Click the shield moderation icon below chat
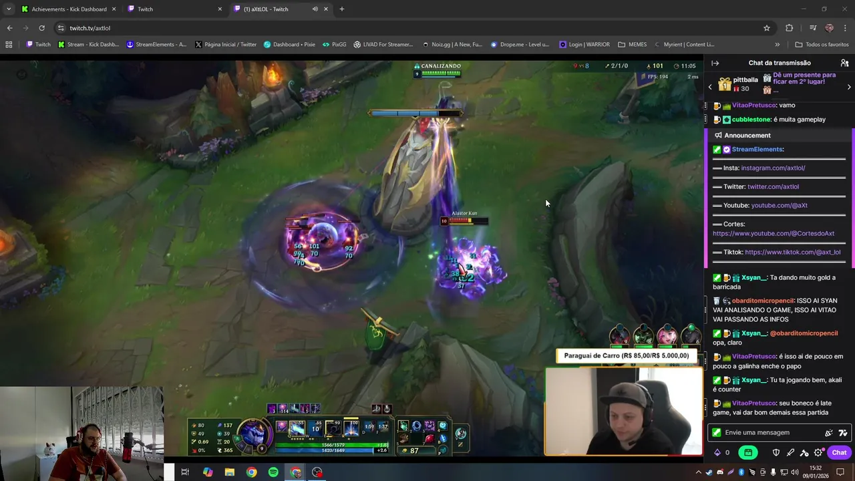Viewport: 855px width, 481px height. coord(776,452)
